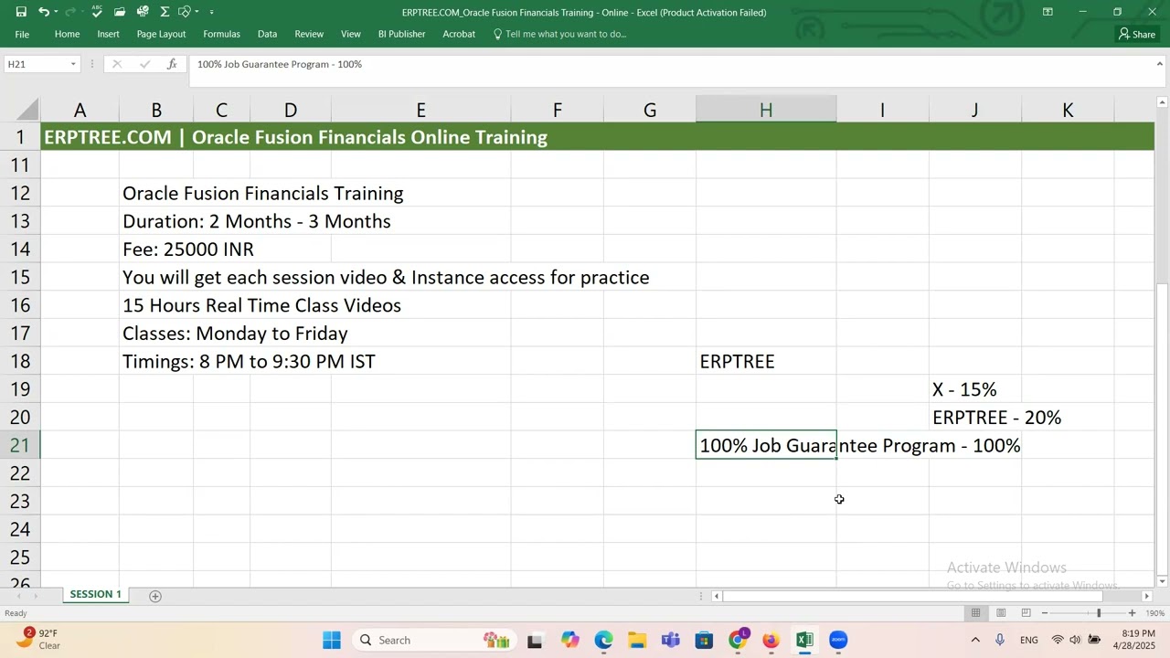The height and width of the screenshot is (658, 1170).
Task: Open the Page Layout tab
Action: [161, 34]
